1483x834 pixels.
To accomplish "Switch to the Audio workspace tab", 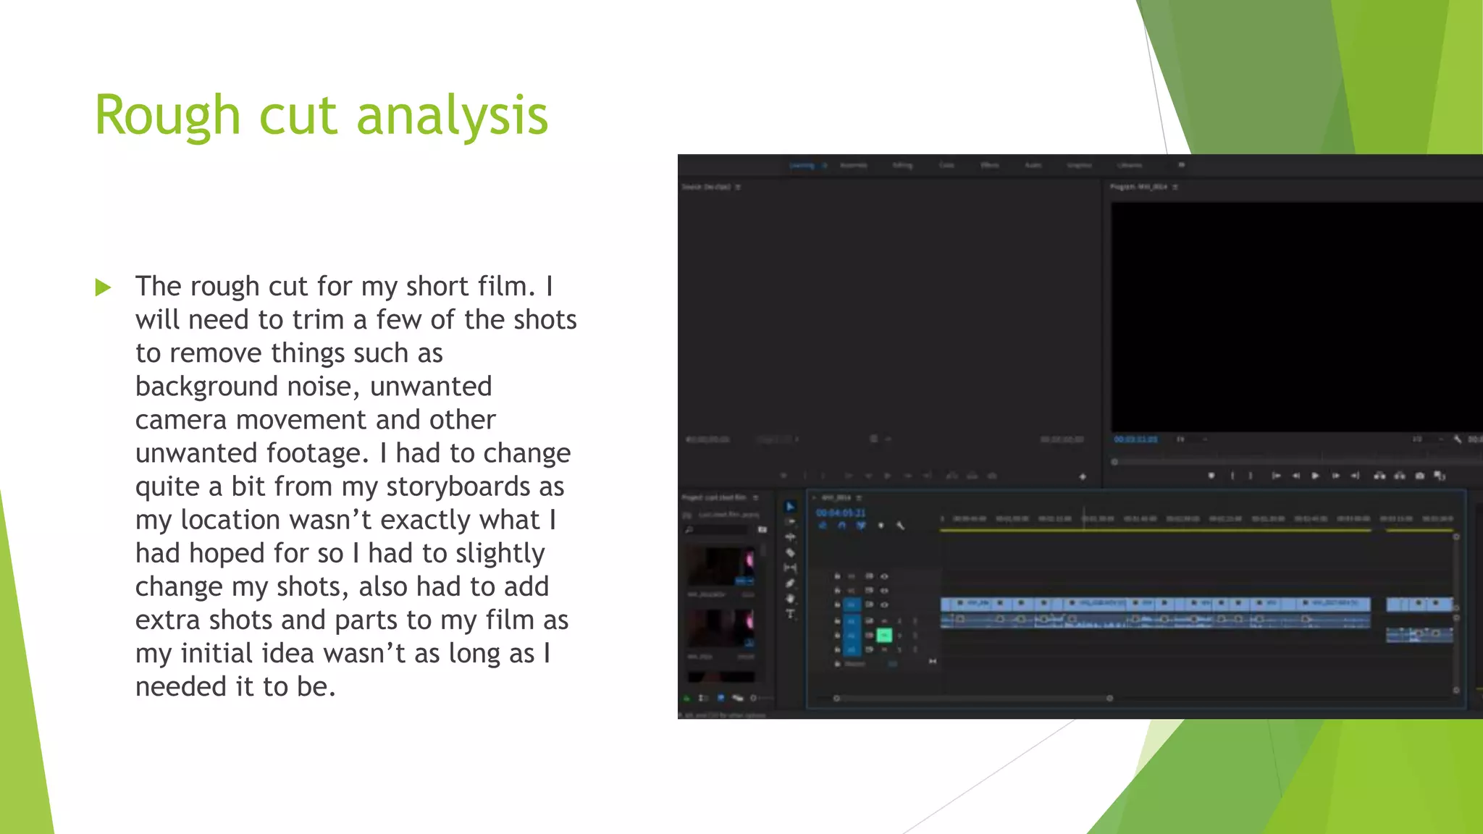I will click(1033, 165).
